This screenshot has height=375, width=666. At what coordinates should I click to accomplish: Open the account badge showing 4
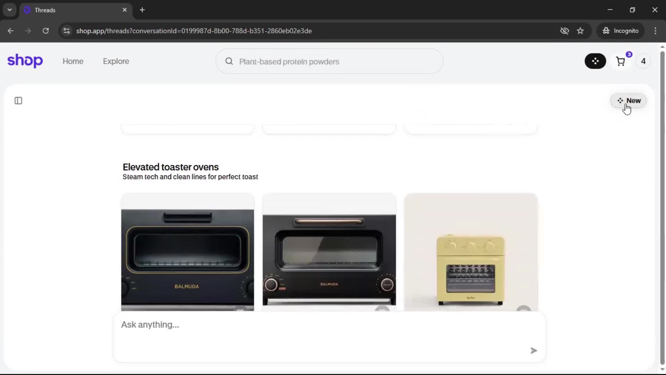point(643,61)
